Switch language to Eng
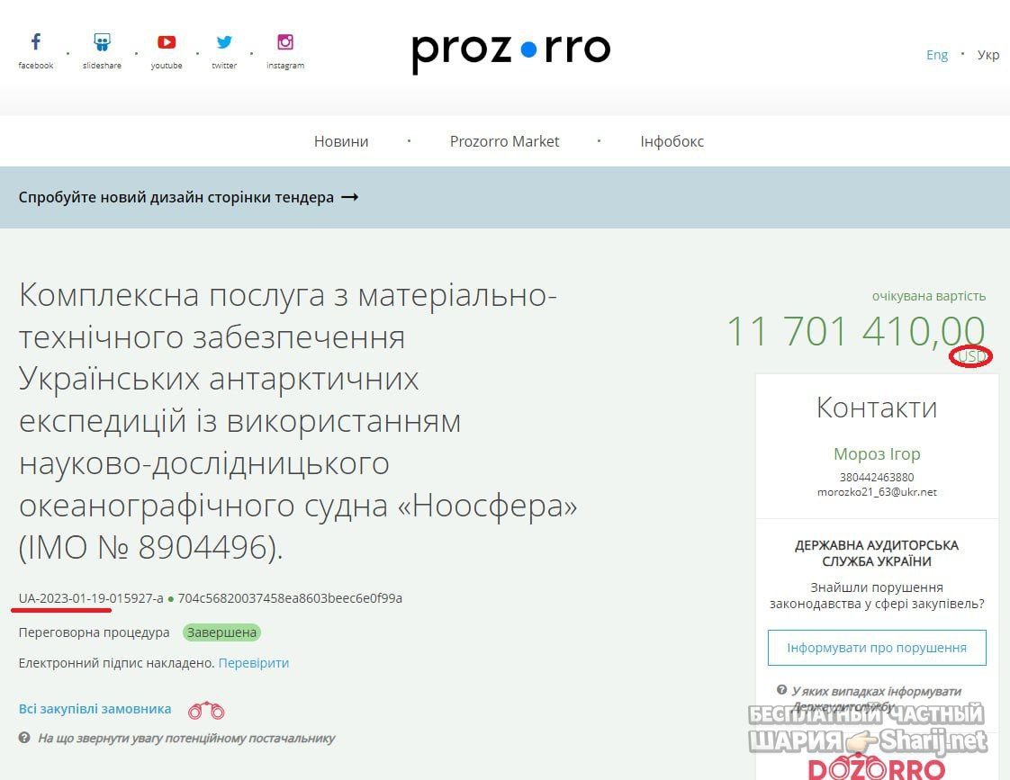This screenshot has width=1010, height=780. point(937,55)
